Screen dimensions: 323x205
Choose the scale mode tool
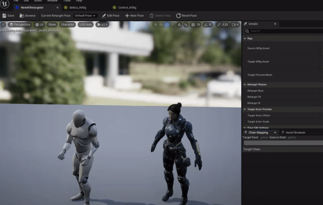point(172,24)
